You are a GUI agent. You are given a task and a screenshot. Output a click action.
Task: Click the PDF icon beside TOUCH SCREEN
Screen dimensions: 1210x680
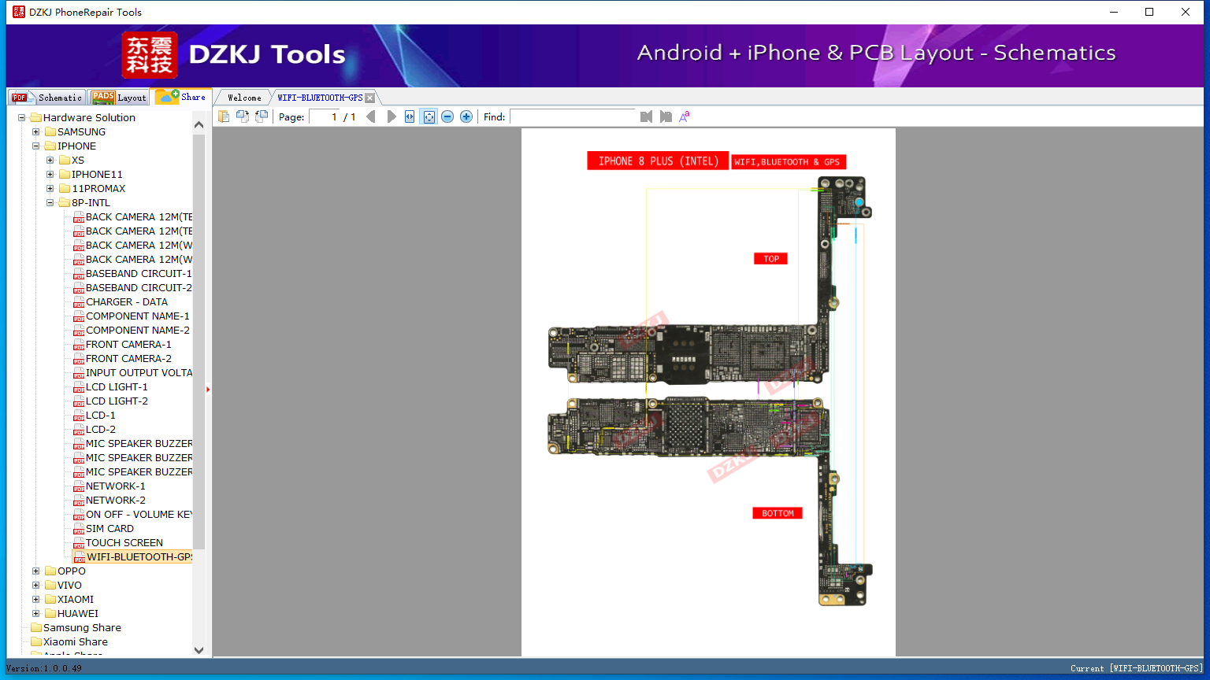pos(79,543)
